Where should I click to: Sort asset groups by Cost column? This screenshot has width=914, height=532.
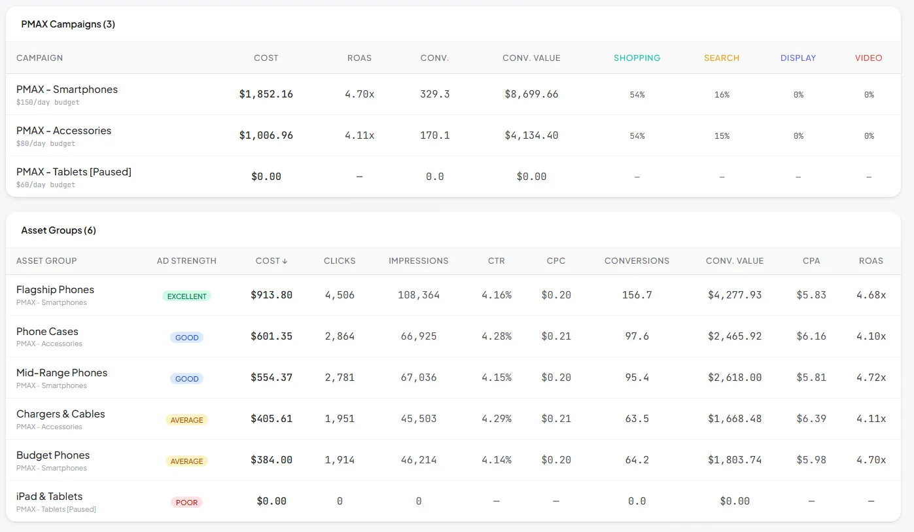pos(272,260)
